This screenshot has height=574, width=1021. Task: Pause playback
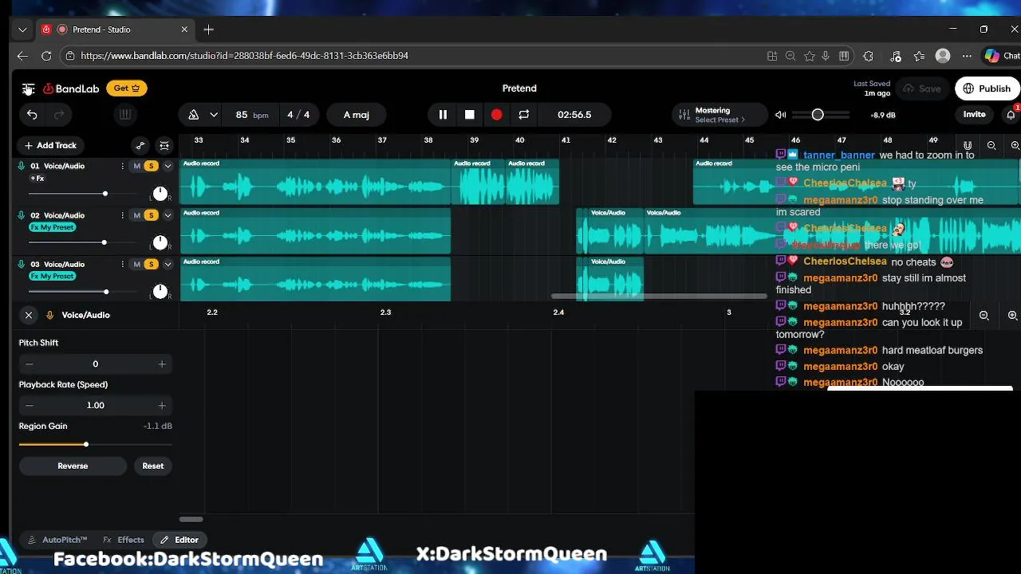443,115
